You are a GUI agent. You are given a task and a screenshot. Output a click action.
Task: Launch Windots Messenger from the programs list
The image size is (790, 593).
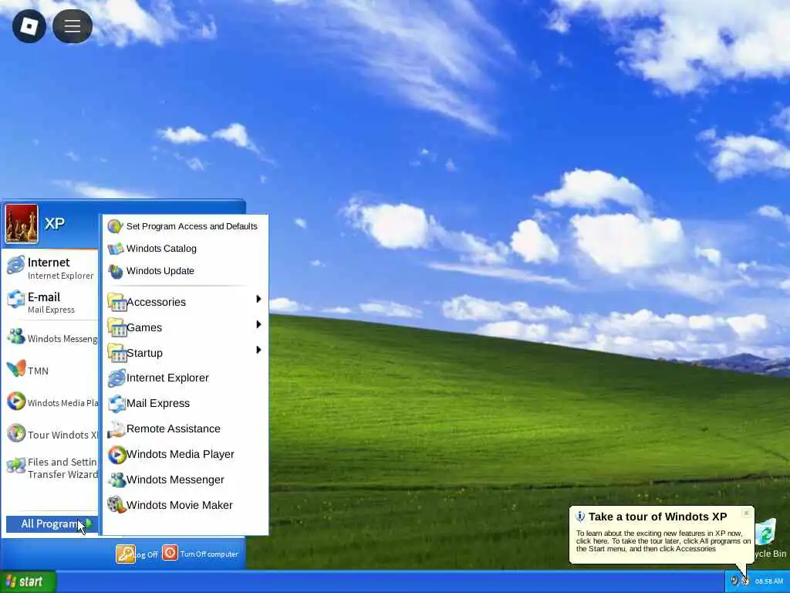[x=185, y=479]
